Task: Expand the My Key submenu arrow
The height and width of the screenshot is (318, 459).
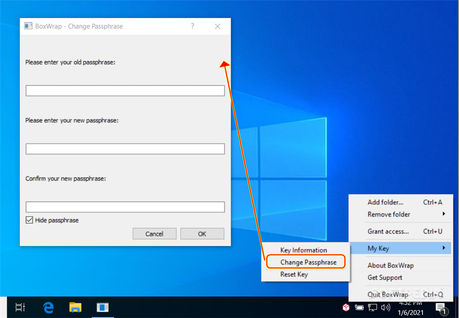Action: click(444, 248)
